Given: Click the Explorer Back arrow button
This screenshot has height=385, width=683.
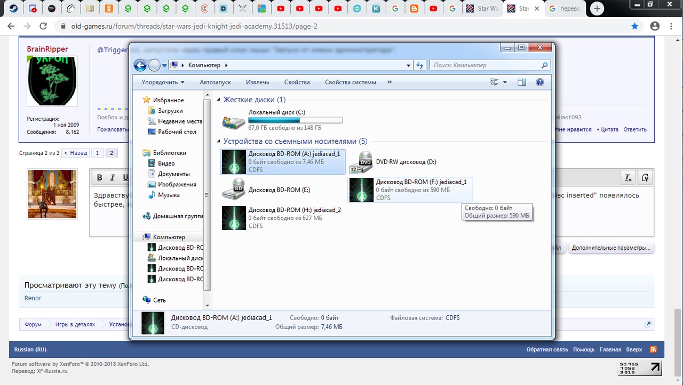Looking at the screenshot, I should (140, 65).
